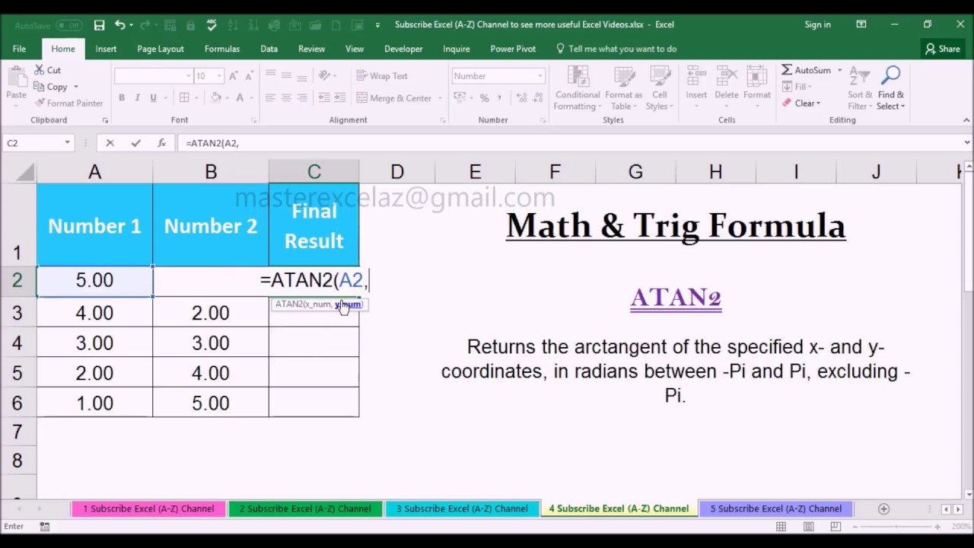Select sheet tab 1 Subscribe Excel channel

(148, 508)
